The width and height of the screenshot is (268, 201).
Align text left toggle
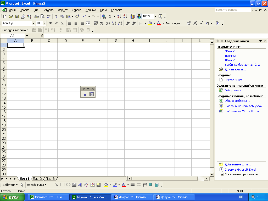pyautogui.click(x=70, y=23)
